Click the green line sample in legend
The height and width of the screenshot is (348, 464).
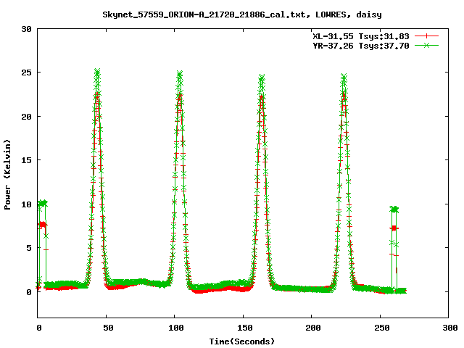coord(426,46)
